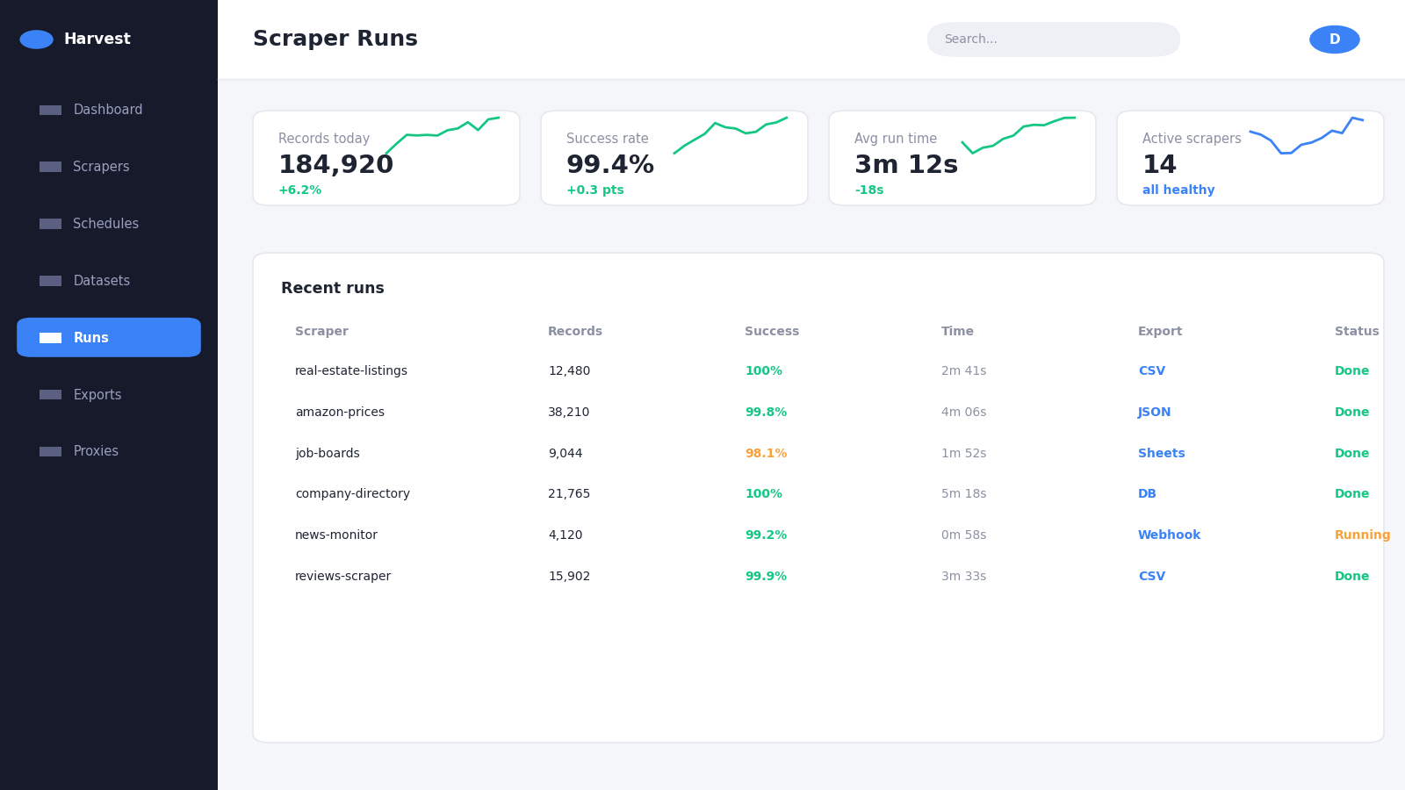1405x790 pixels.
Task: Click the Dashboard sidebar icon
Action: [50, 110]
